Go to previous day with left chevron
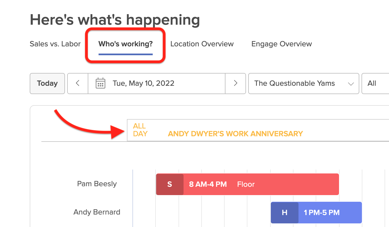The width and height of the screenshot is (389, 227). (78, 83)
